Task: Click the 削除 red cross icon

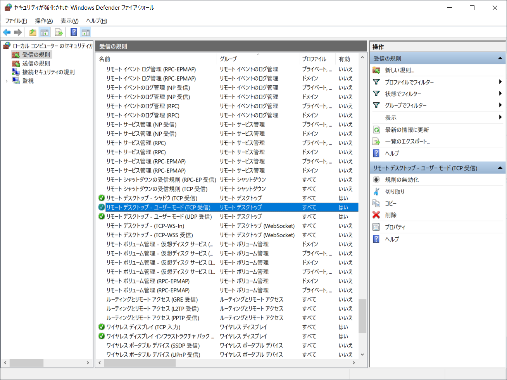Action: click(376, 215)
